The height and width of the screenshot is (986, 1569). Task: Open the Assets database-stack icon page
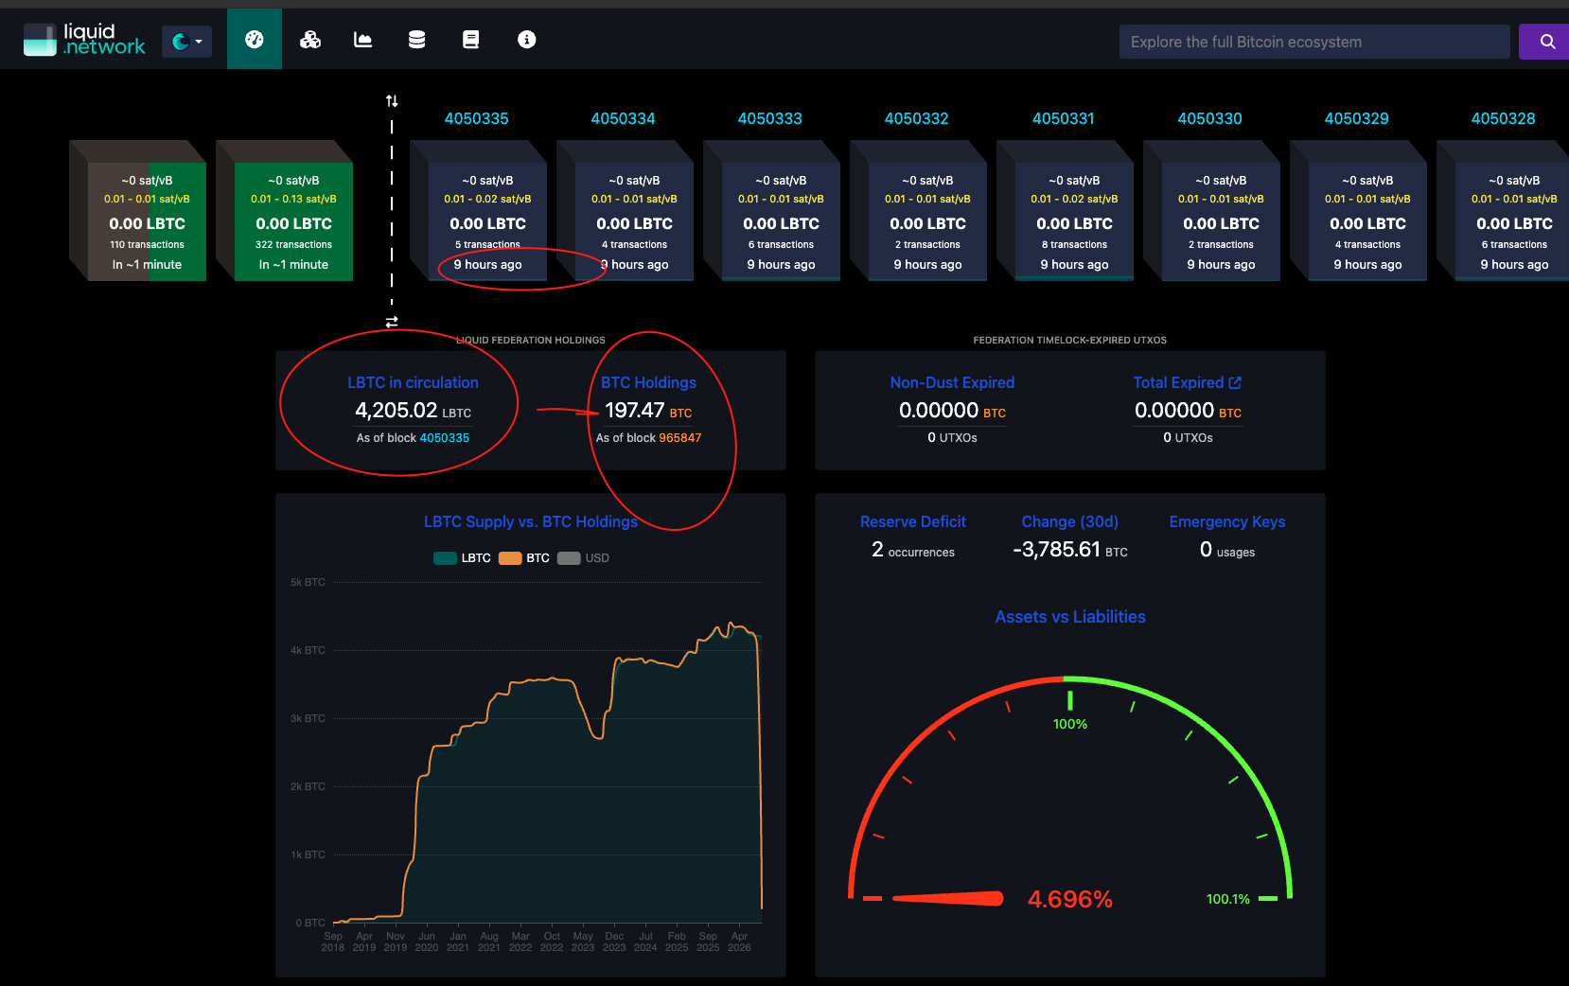pyautogui.click(x=416, y=40)
